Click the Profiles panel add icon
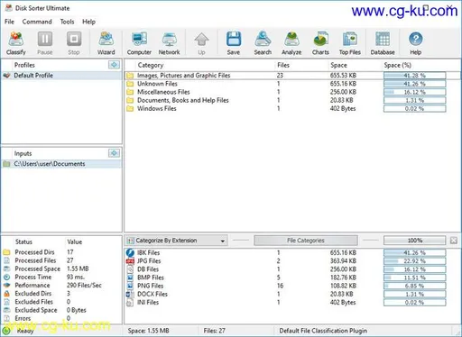Screen dimensions: 462x337 tap(114, 65)
